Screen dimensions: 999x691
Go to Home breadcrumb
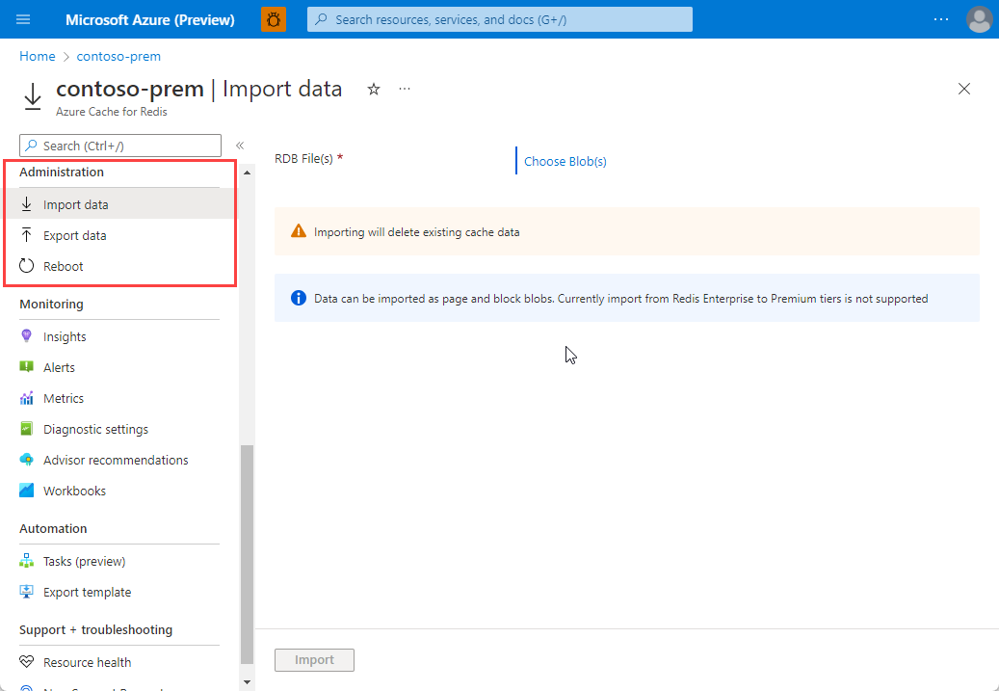click(37, 56)
